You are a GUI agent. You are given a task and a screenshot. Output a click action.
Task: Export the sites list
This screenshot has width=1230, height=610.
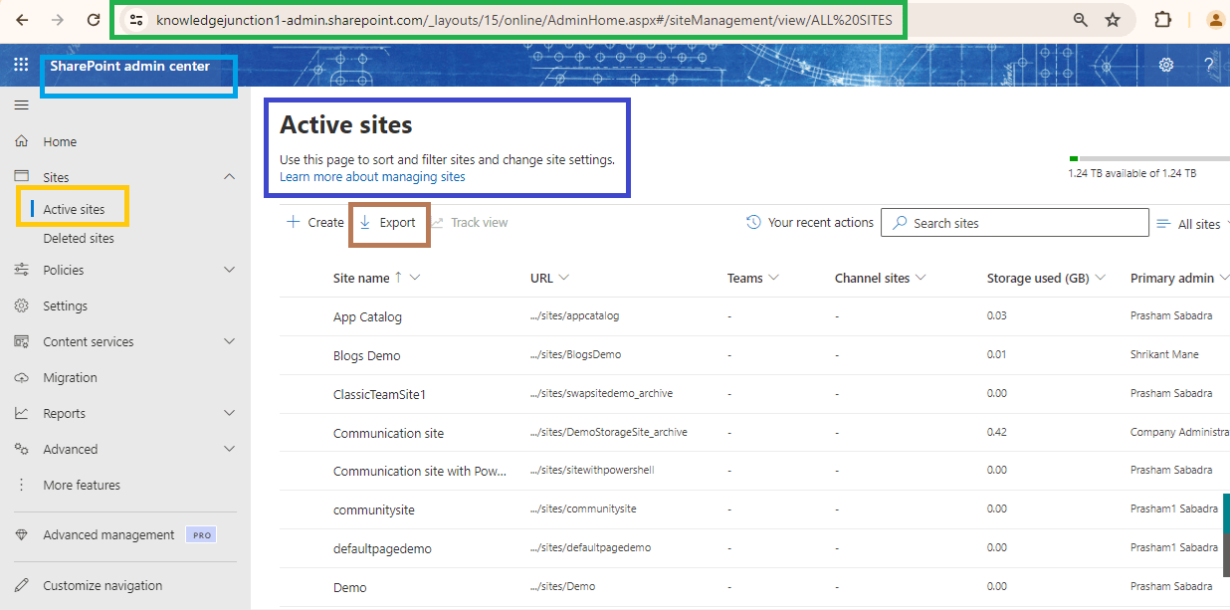point(388,222)
